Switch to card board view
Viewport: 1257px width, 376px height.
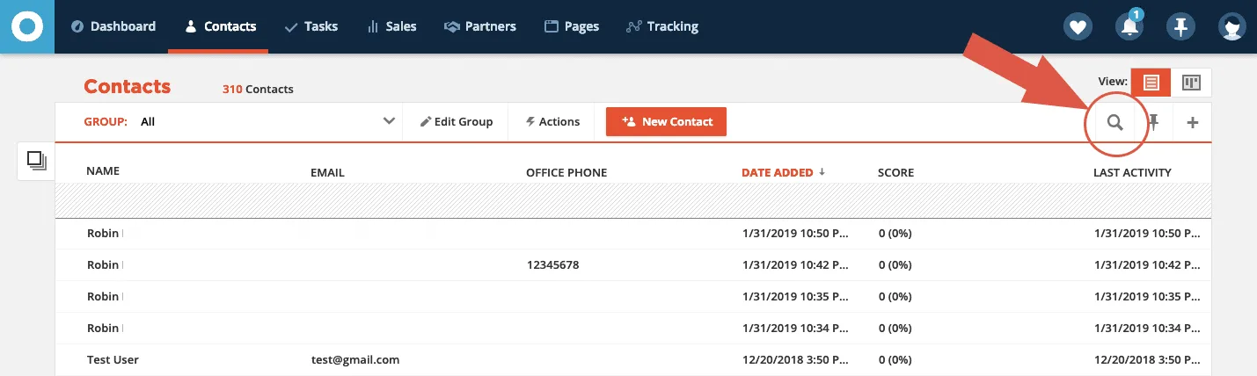(x=1191, y=83)
